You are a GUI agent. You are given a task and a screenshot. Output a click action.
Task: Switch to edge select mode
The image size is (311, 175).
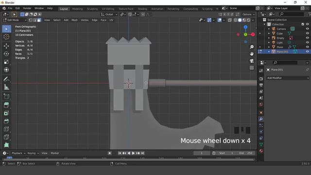click(x=35, y=20)
